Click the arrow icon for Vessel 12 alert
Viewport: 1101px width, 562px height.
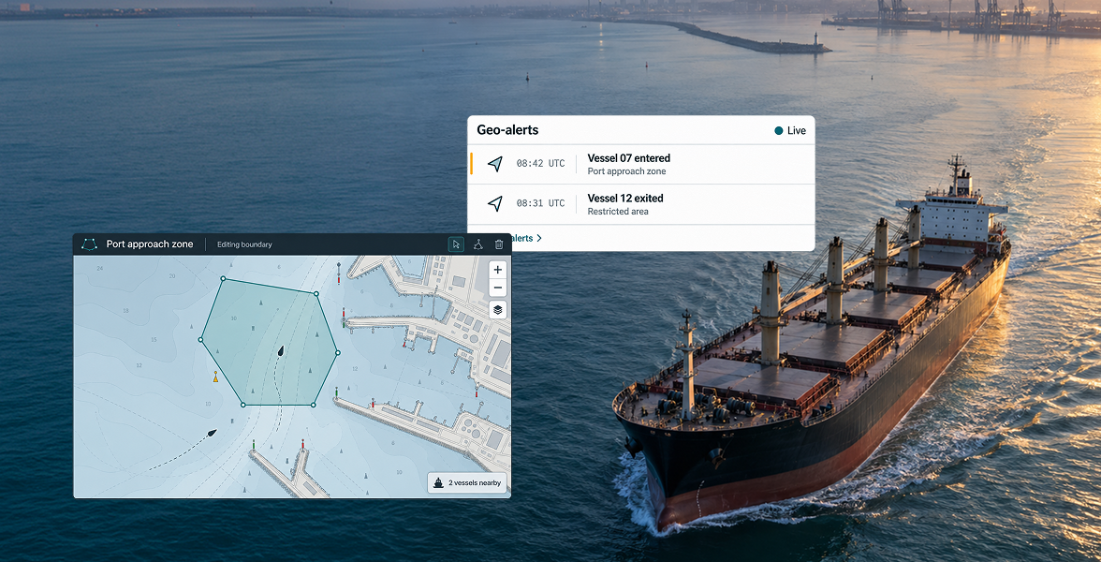(x=495, y=204)
